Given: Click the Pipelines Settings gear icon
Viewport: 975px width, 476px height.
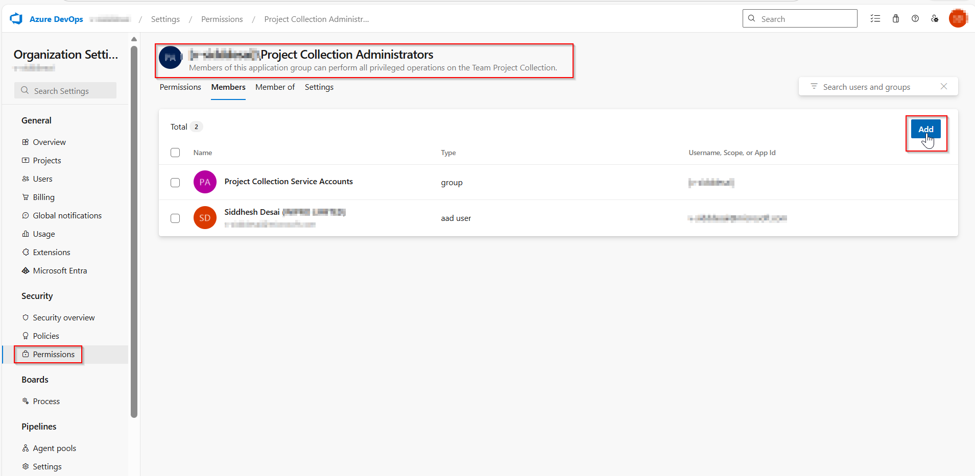Looking at the screenshot, I should 26,466.
